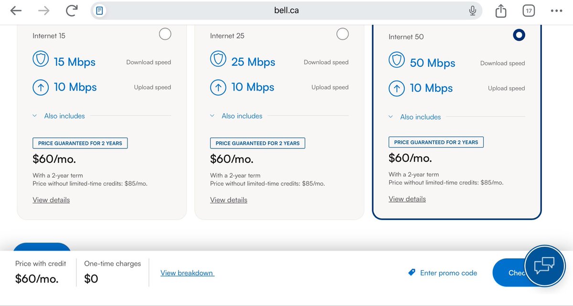The height and width of the screenshot is (306, 573).
Task: Click the shield icon next to 15 Mbps
Action: (41, 60)
